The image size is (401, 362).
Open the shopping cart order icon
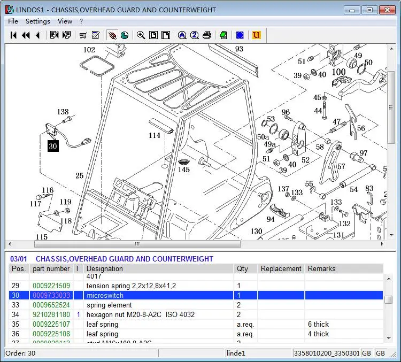[x=83, y=35]
